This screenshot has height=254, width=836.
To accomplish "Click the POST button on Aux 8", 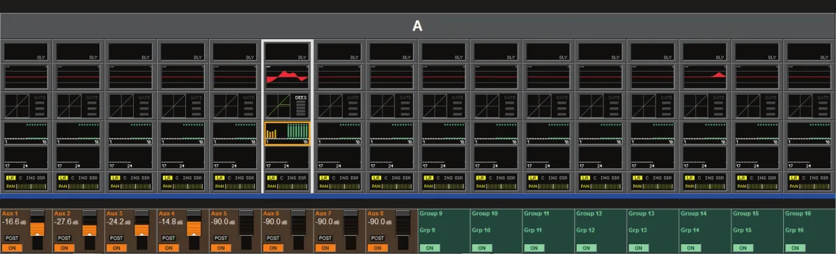I will pos(378,238).
